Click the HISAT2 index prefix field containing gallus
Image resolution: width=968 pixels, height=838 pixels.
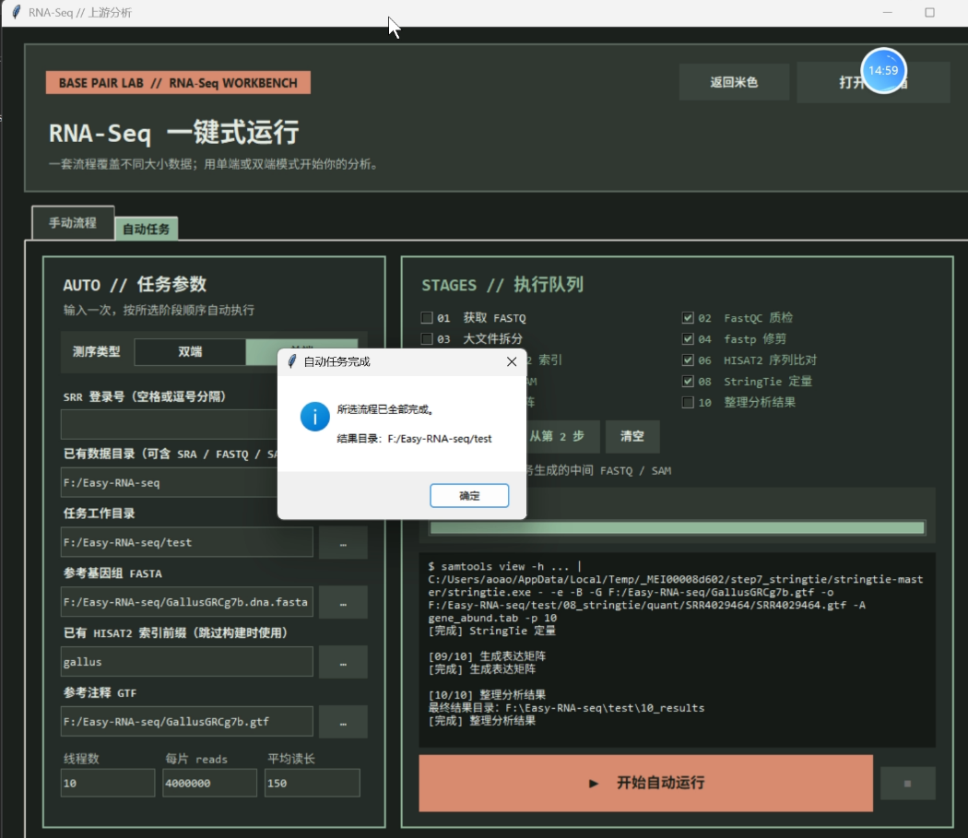pyautogui.click(x=187, y=662)
